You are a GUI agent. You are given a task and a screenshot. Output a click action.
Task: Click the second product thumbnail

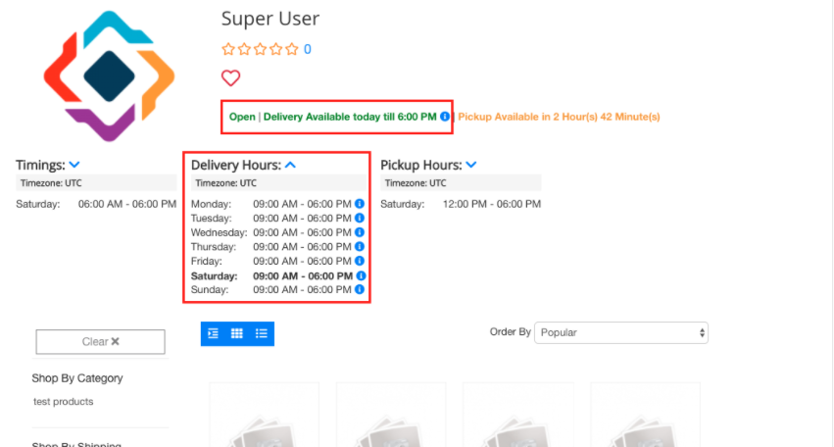click(x=391, y=415)
